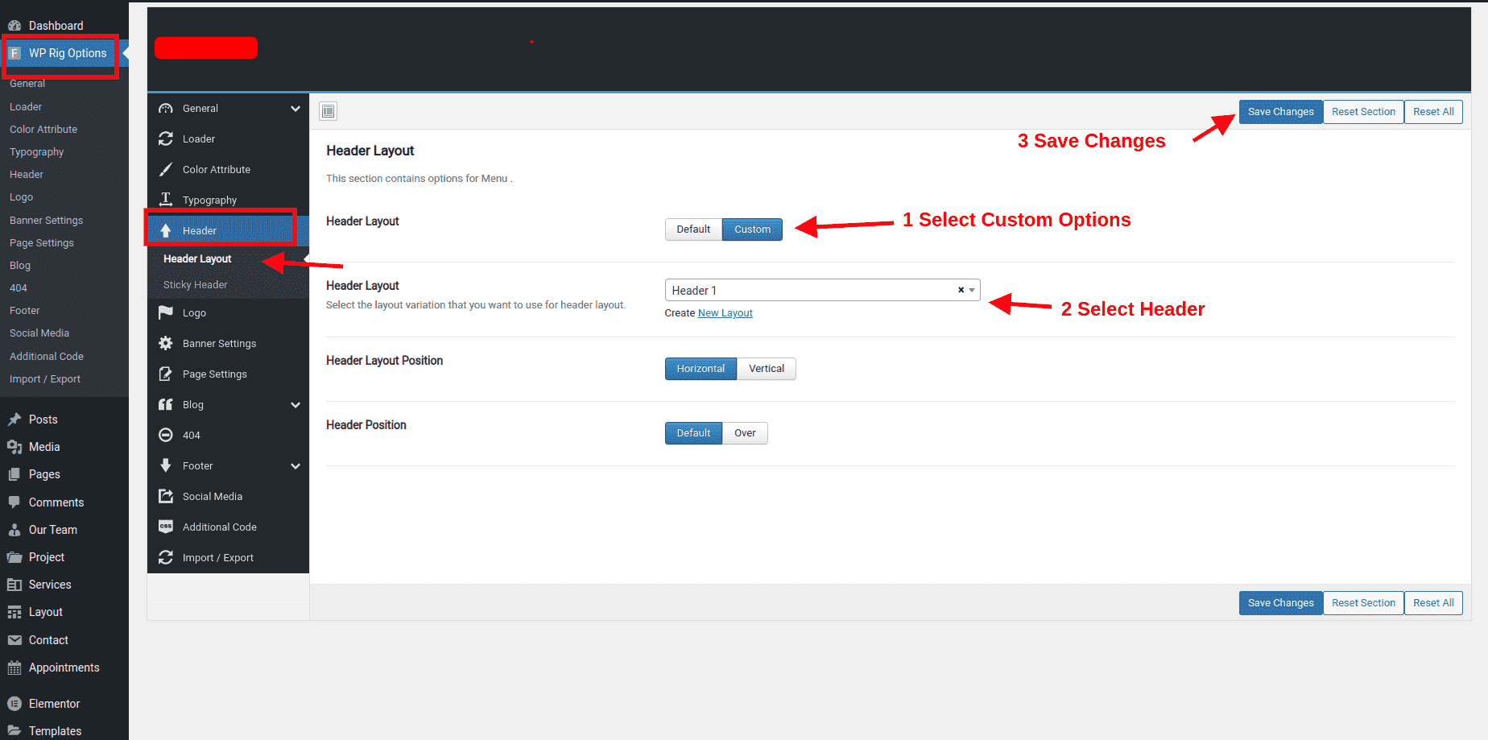
Task: Click the expand-all sections icon in toolbar
Action: pos(329,111)
